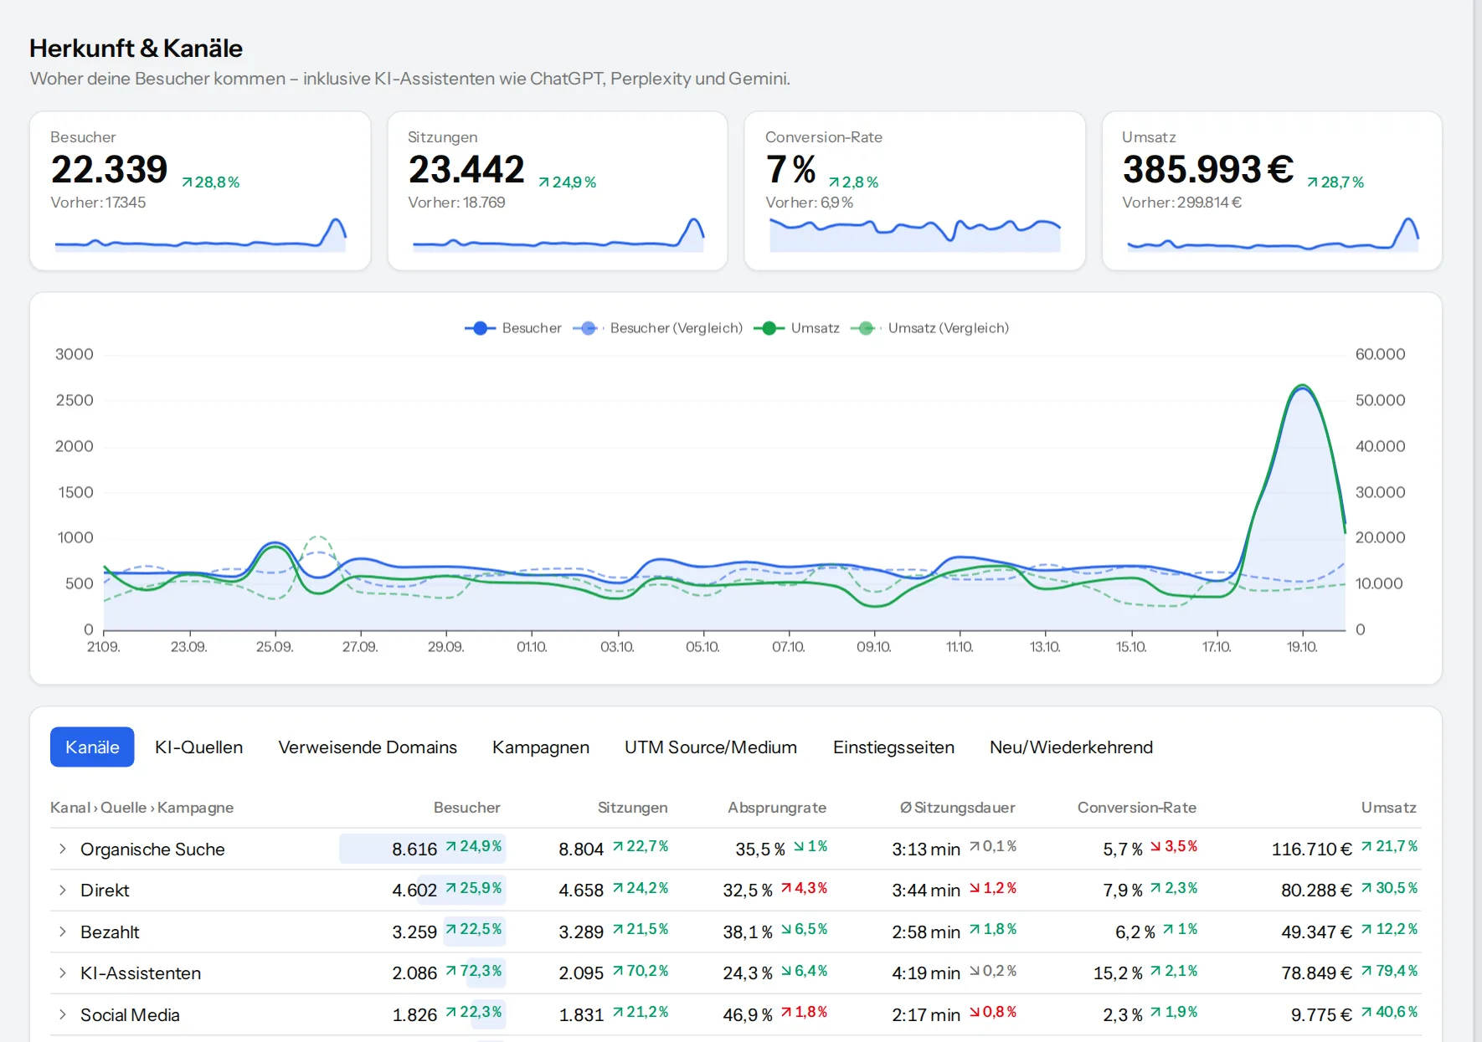Click the 385.993 € Umsatz total
Image resolution: width=1482 pixels, height=1042 pixels.
point(1208,169)
